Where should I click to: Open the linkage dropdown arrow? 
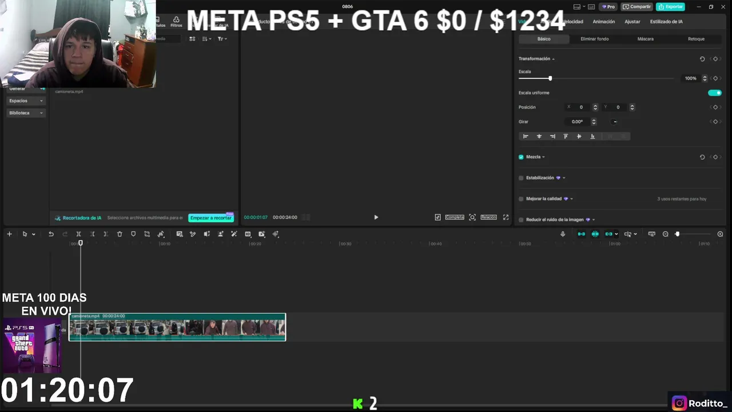616,234
